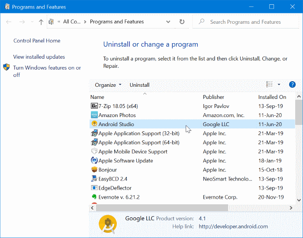This screenshot has width=303, height=238.
Task: Click the Apple Software Update icon
Action: [x=94, y=160]
